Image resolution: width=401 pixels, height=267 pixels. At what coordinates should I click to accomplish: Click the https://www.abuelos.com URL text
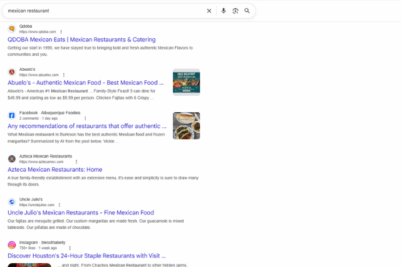click(39, 75)
